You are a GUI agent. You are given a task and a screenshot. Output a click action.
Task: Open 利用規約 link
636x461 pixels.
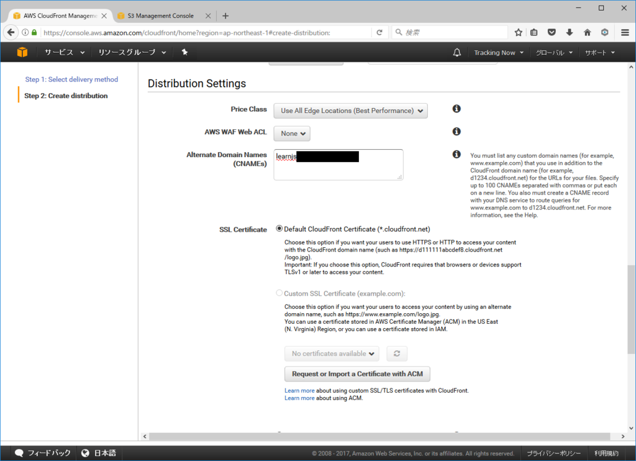click(x=607, y=454)
